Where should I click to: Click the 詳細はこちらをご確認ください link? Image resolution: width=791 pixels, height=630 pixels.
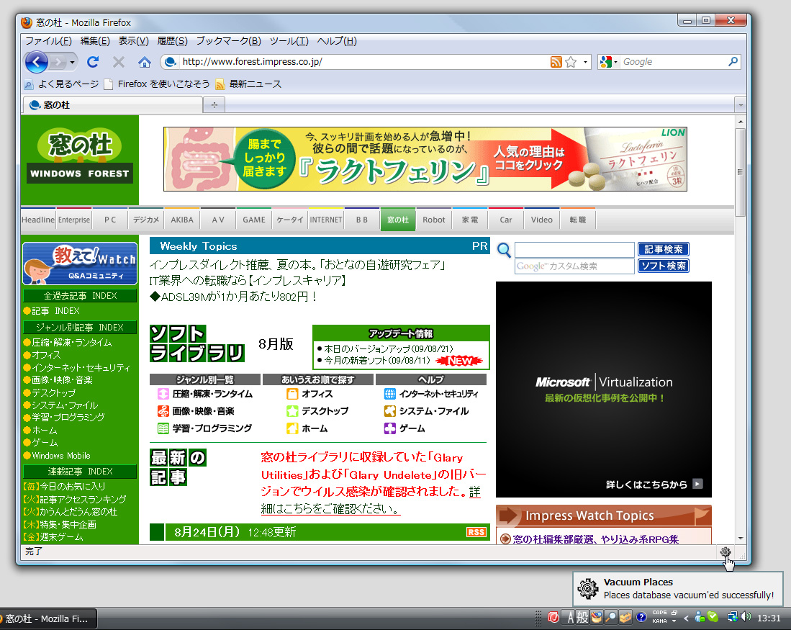pyautogui.click(x=370, y=500)
